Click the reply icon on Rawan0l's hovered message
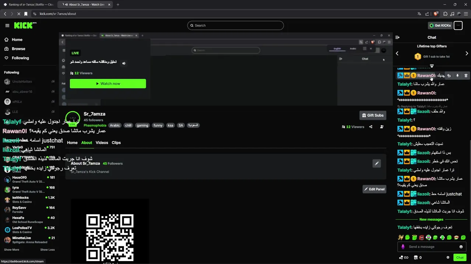471x264 pixels. pos(449,76)
